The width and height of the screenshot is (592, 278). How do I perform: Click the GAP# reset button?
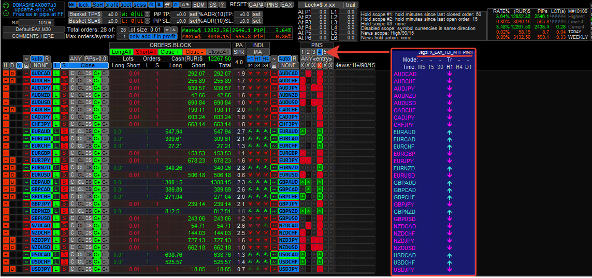point(256,5)
